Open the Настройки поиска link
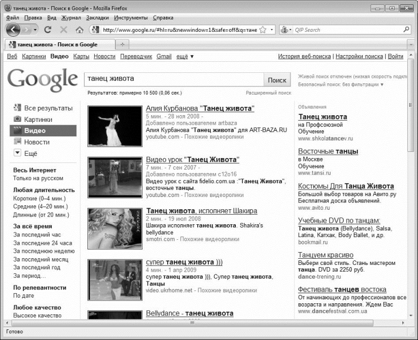Screen dimensions: 418x340 (359, 56)
